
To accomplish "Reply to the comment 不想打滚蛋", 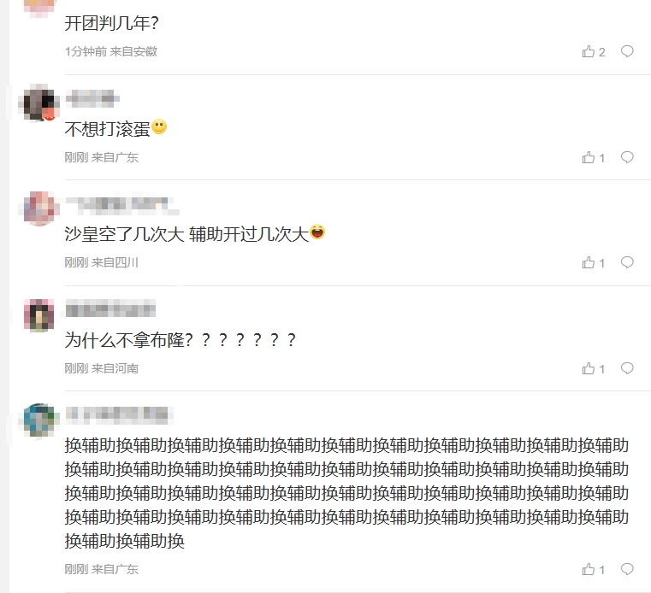I will coord(627,157).
